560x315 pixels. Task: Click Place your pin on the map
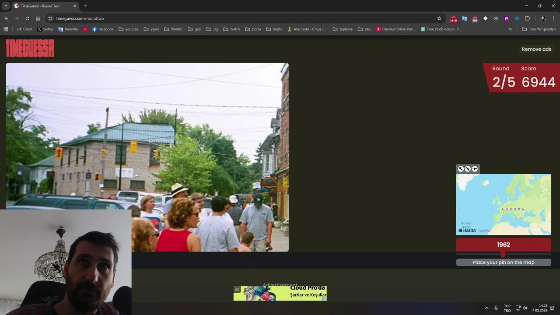click(x=504, y=262)
